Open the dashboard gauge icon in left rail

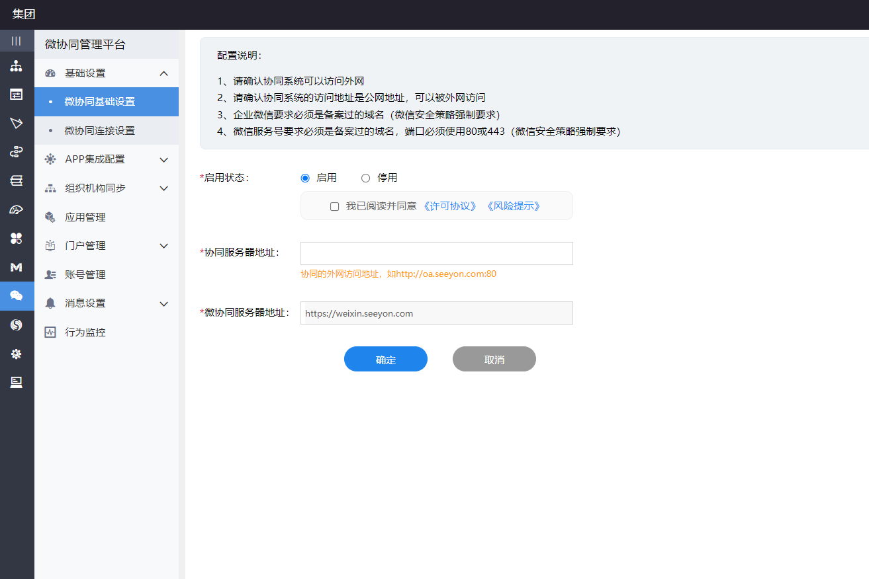[x=17, y=210]
